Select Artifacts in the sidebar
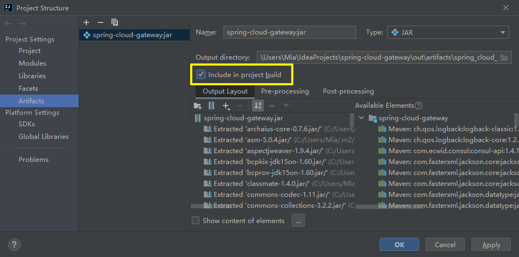The image size is (519, 257). pyautogui.click(x=39, y=101)
